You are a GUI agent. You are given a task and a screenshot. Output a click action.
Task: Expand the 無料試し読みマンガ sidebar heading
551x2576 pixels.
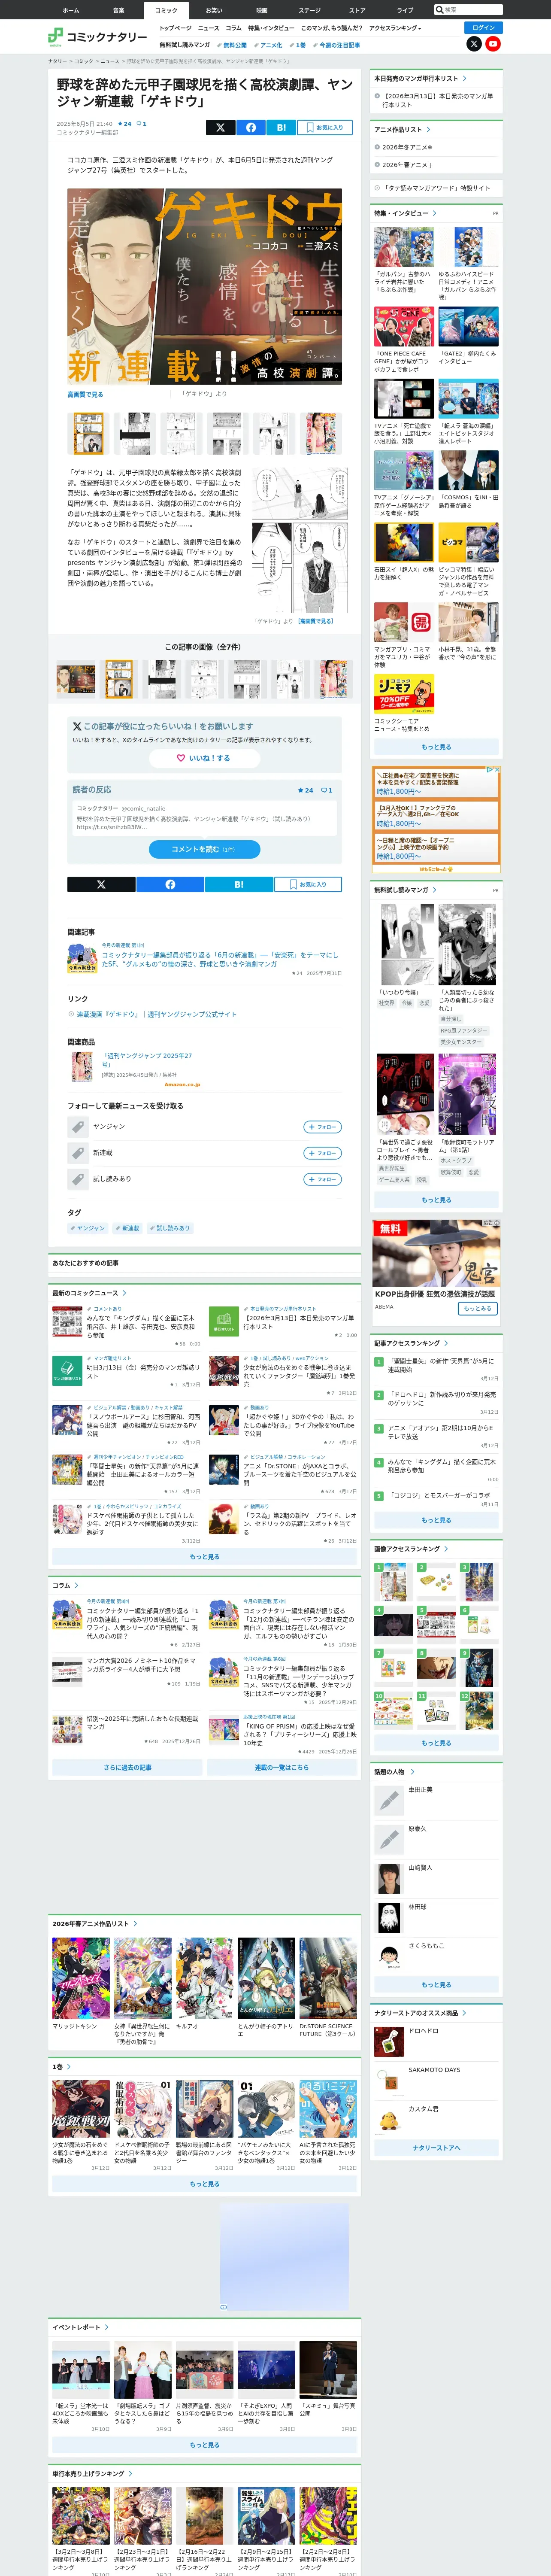coord(435,889)
